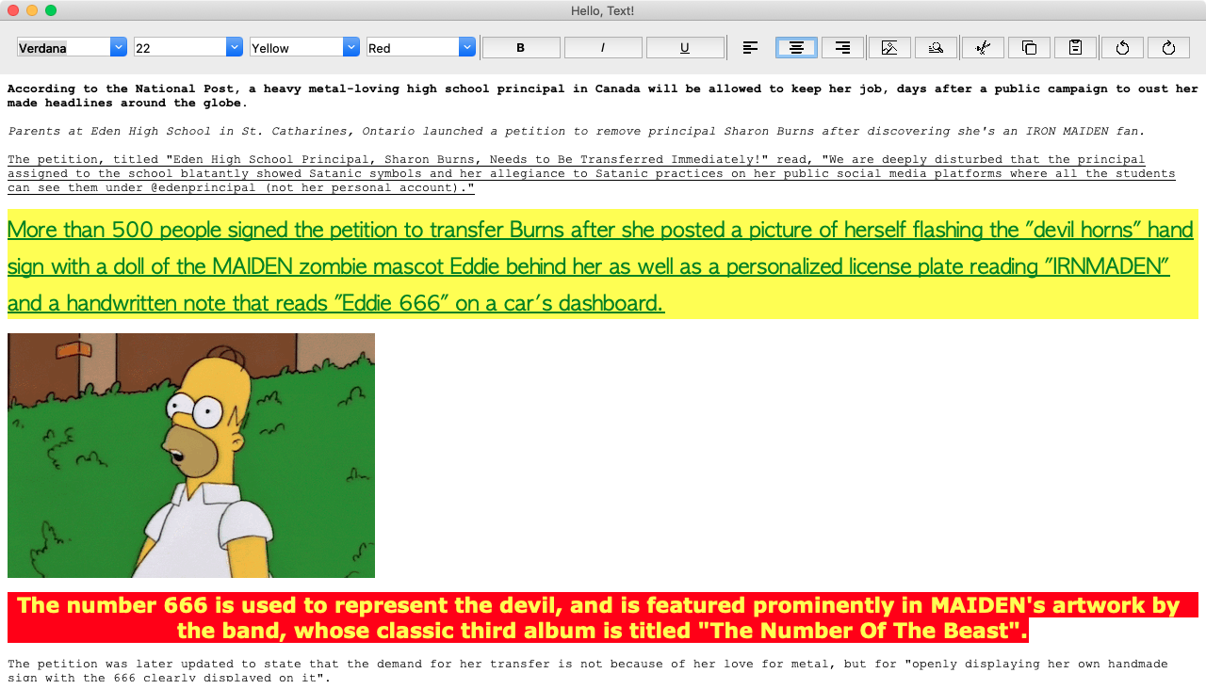Redo the last undone action
This screenshot has width=1206, height=689.
[x=1168, y=48]
